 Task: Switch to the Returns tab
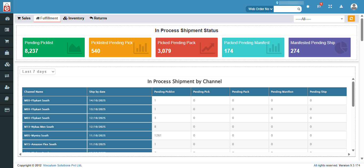point(98,18)
